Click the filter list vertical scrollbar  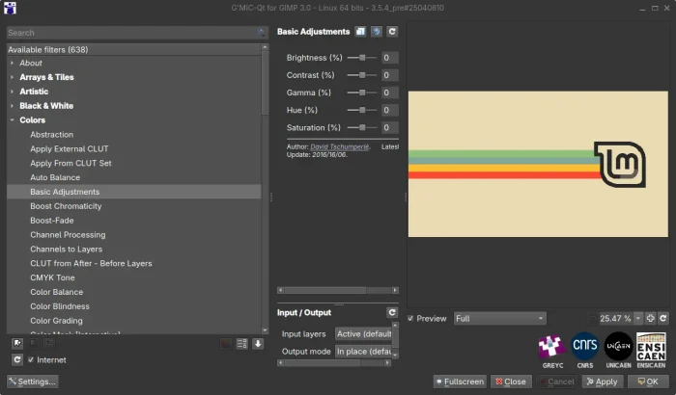265,189
